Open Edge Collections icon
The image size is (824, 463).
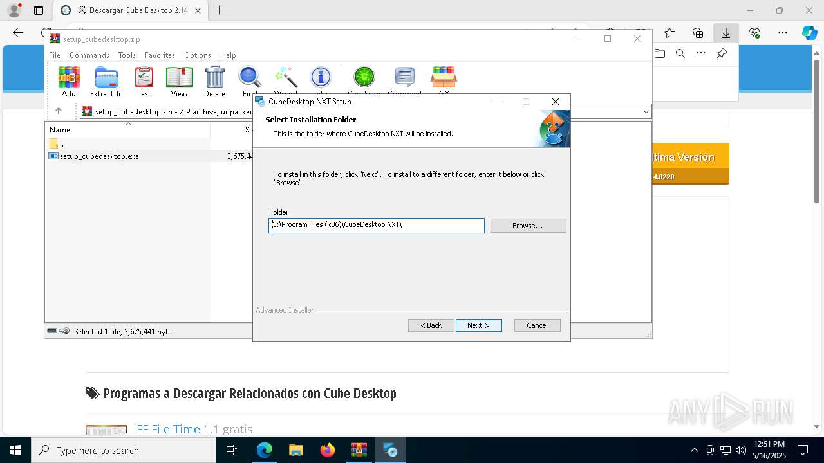click(698, 33)
